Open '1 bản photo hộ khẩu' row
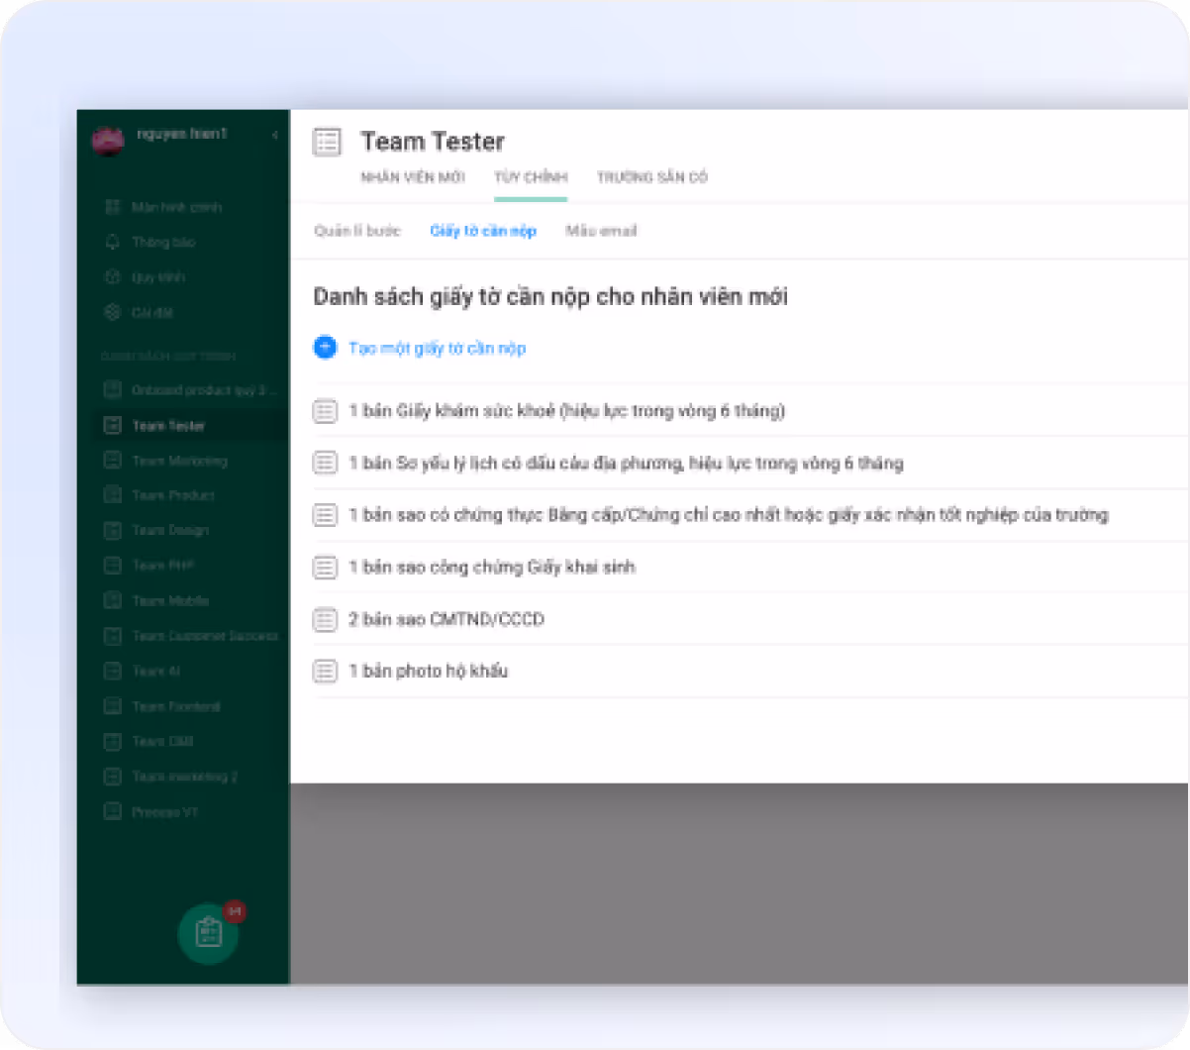Image resolution: width=1190 pixels, height=1050 pixels. (428, 671)
